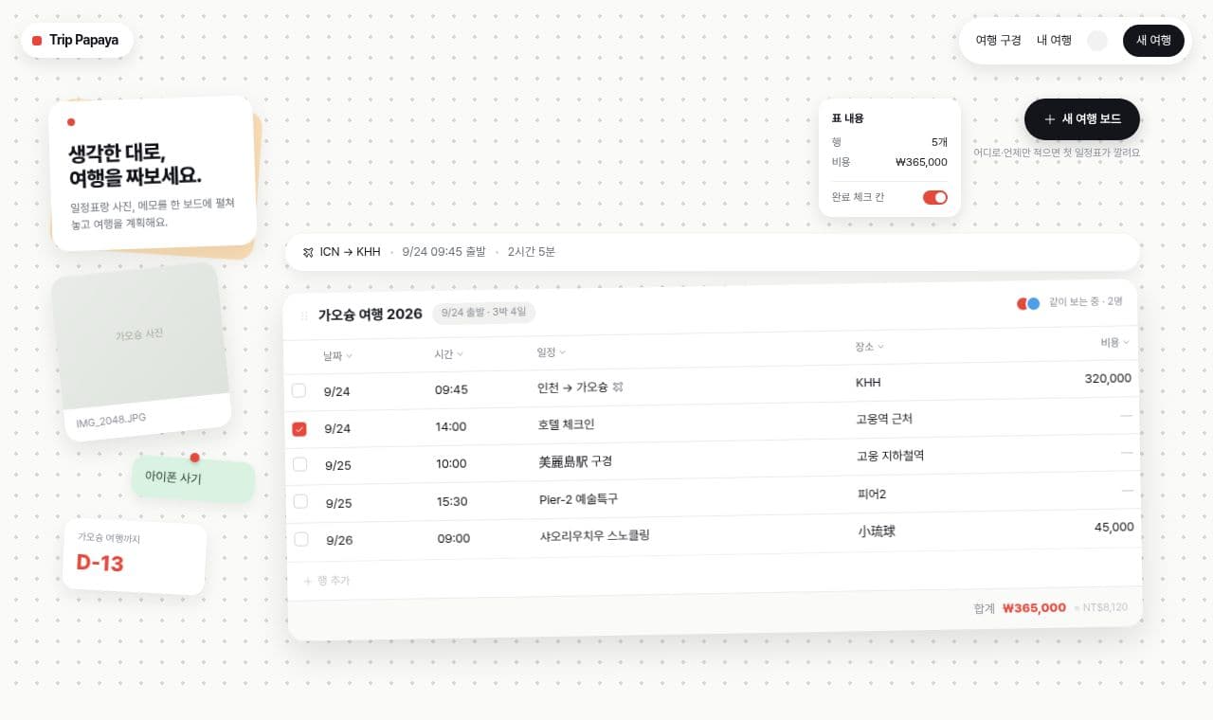Click the airplane icon in flight bar

308,252
